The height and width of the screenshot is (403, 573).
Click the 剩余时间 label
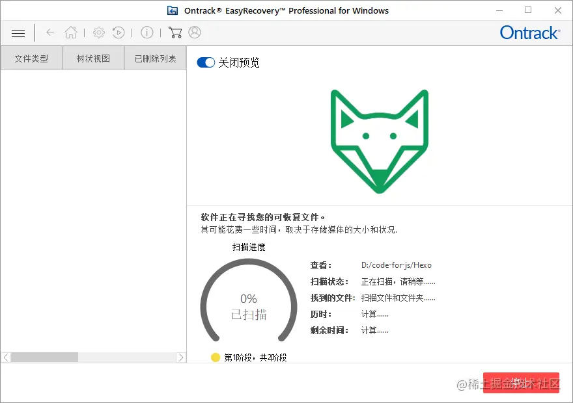click(329, 330)
